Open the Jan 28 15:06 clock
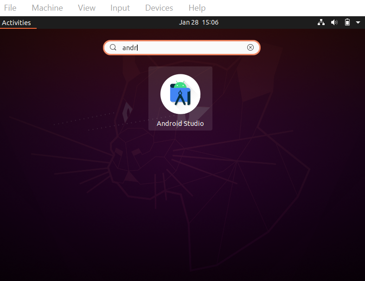 (x=199, y=22)
